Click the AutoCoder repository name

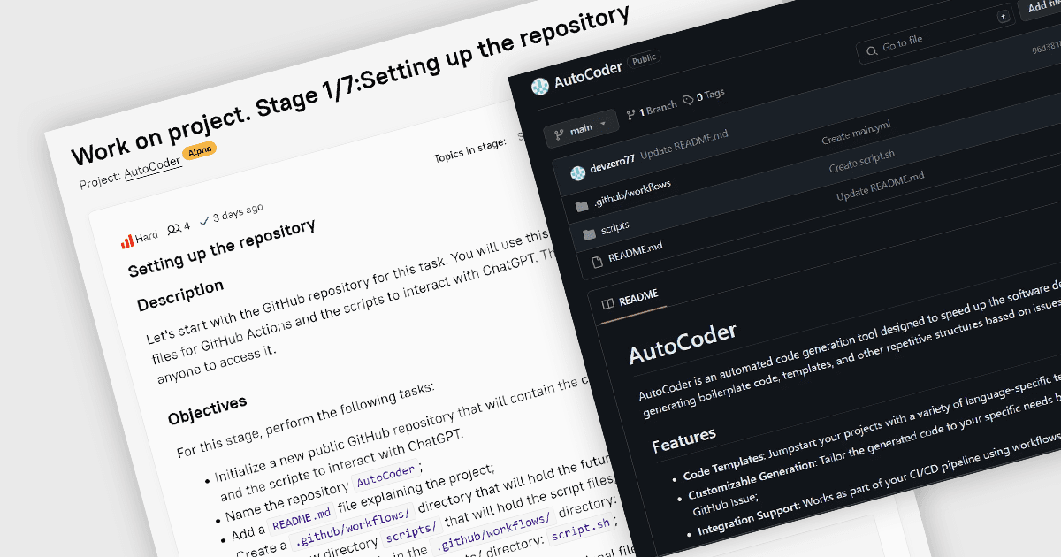coord(588,74)
